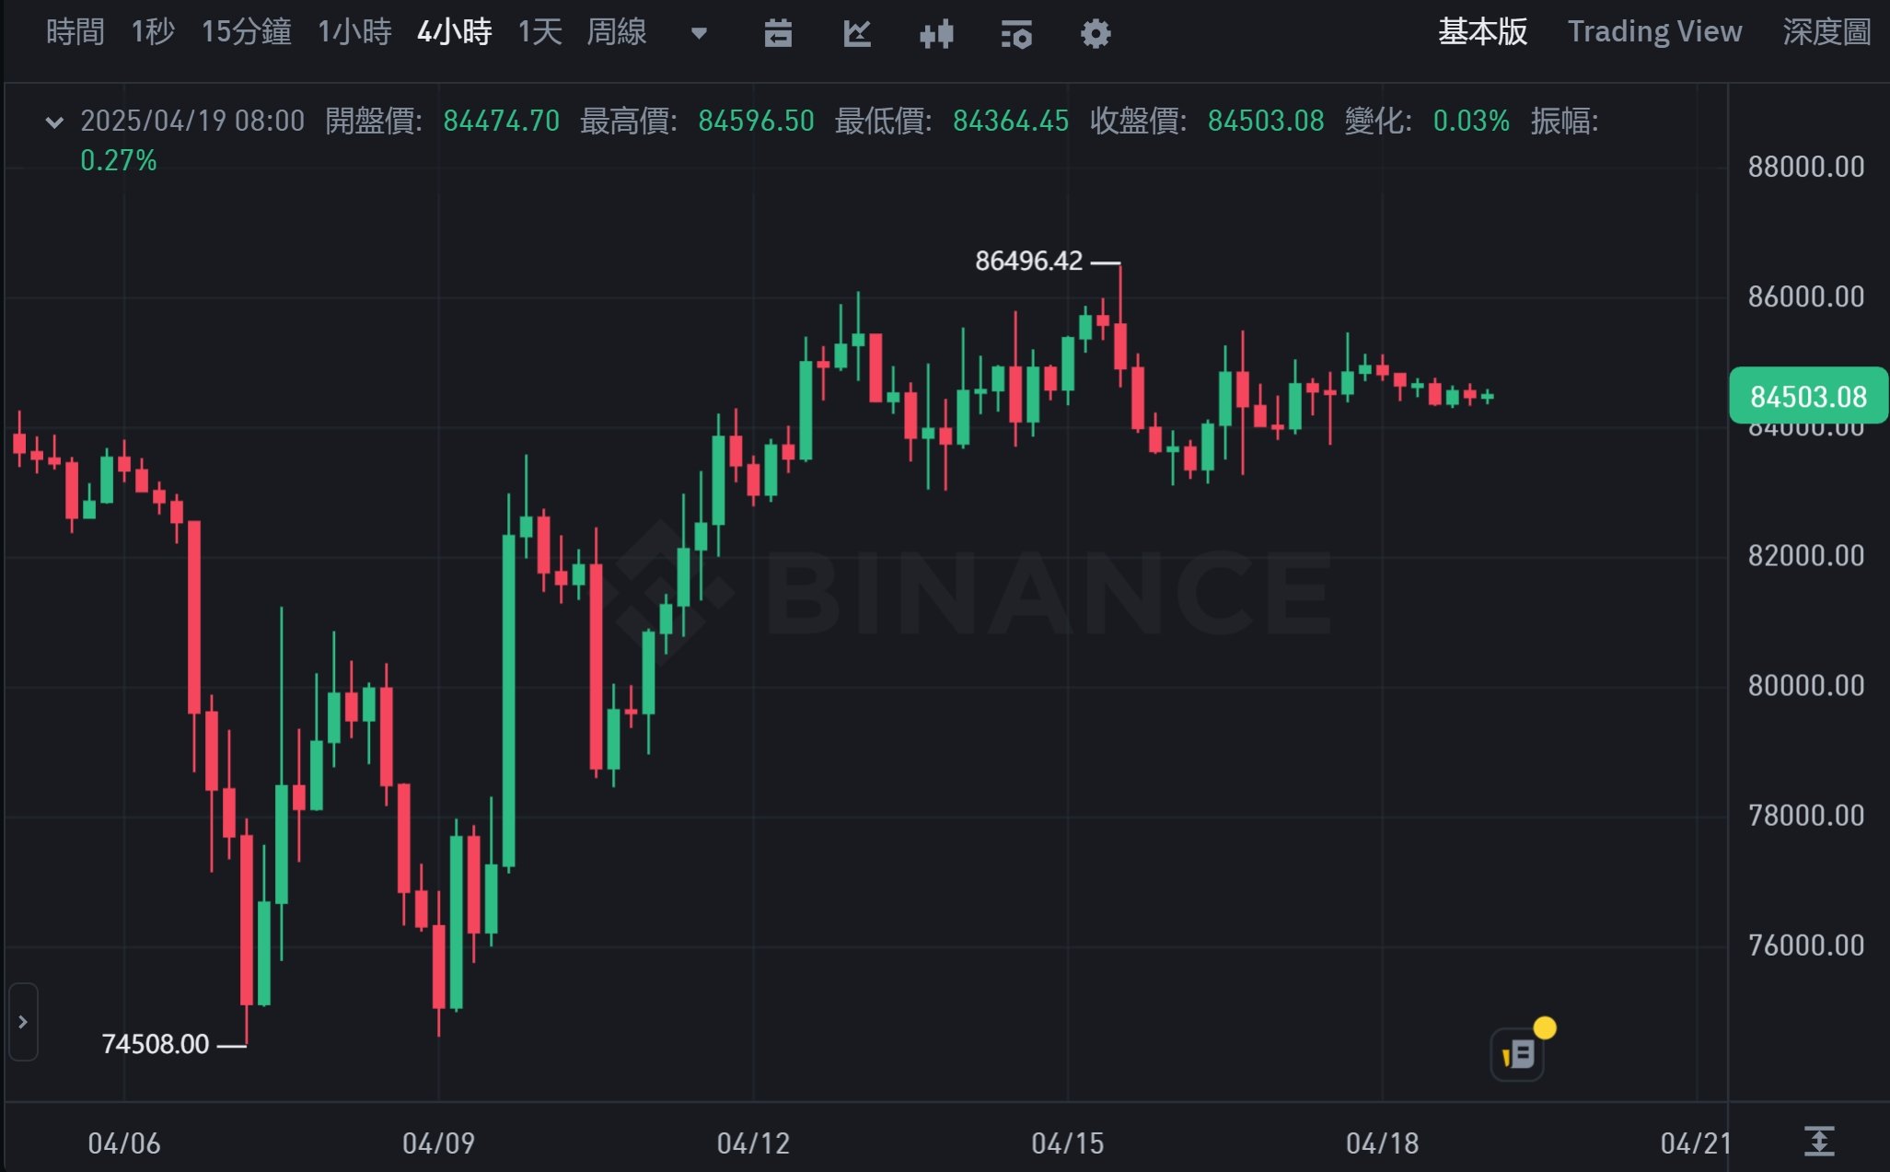This screenshot has height=1172, width=1890.
Task: Click the 周線 weekly interval button
Action: click(617, 32)
